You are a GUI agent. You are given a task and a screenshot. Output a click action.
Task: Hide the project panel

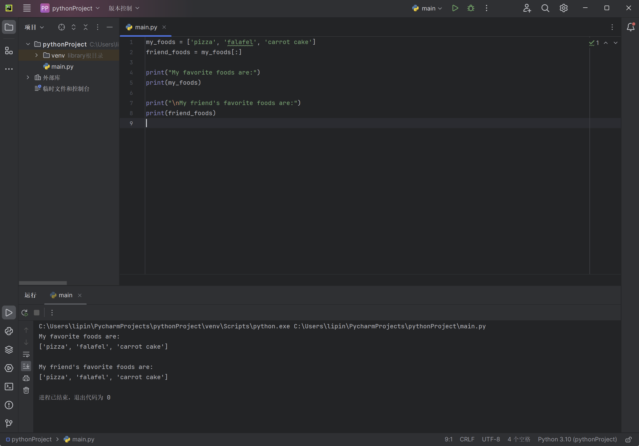click(x=110, y=27)
